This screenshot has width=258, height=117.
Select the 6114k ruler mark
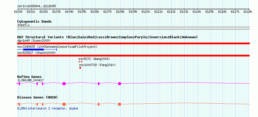pos(197,12)
